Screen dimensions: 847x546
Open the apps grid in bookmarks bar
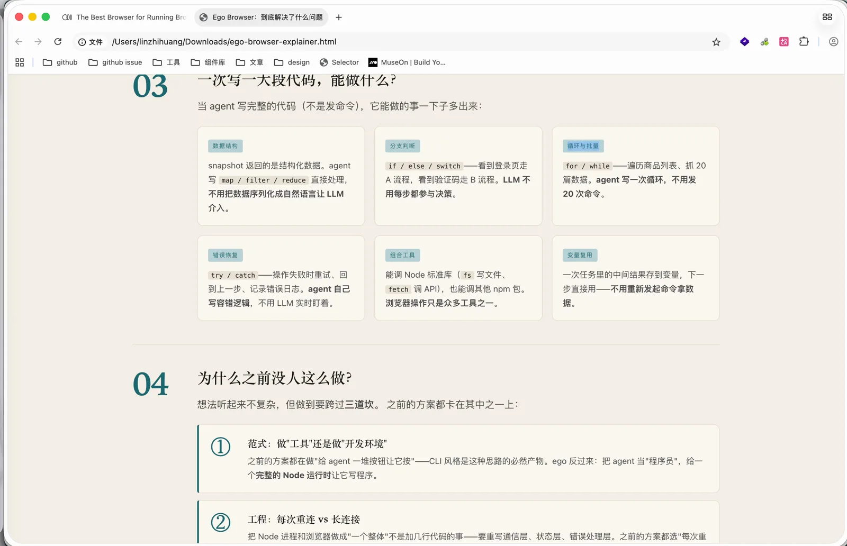20,62
